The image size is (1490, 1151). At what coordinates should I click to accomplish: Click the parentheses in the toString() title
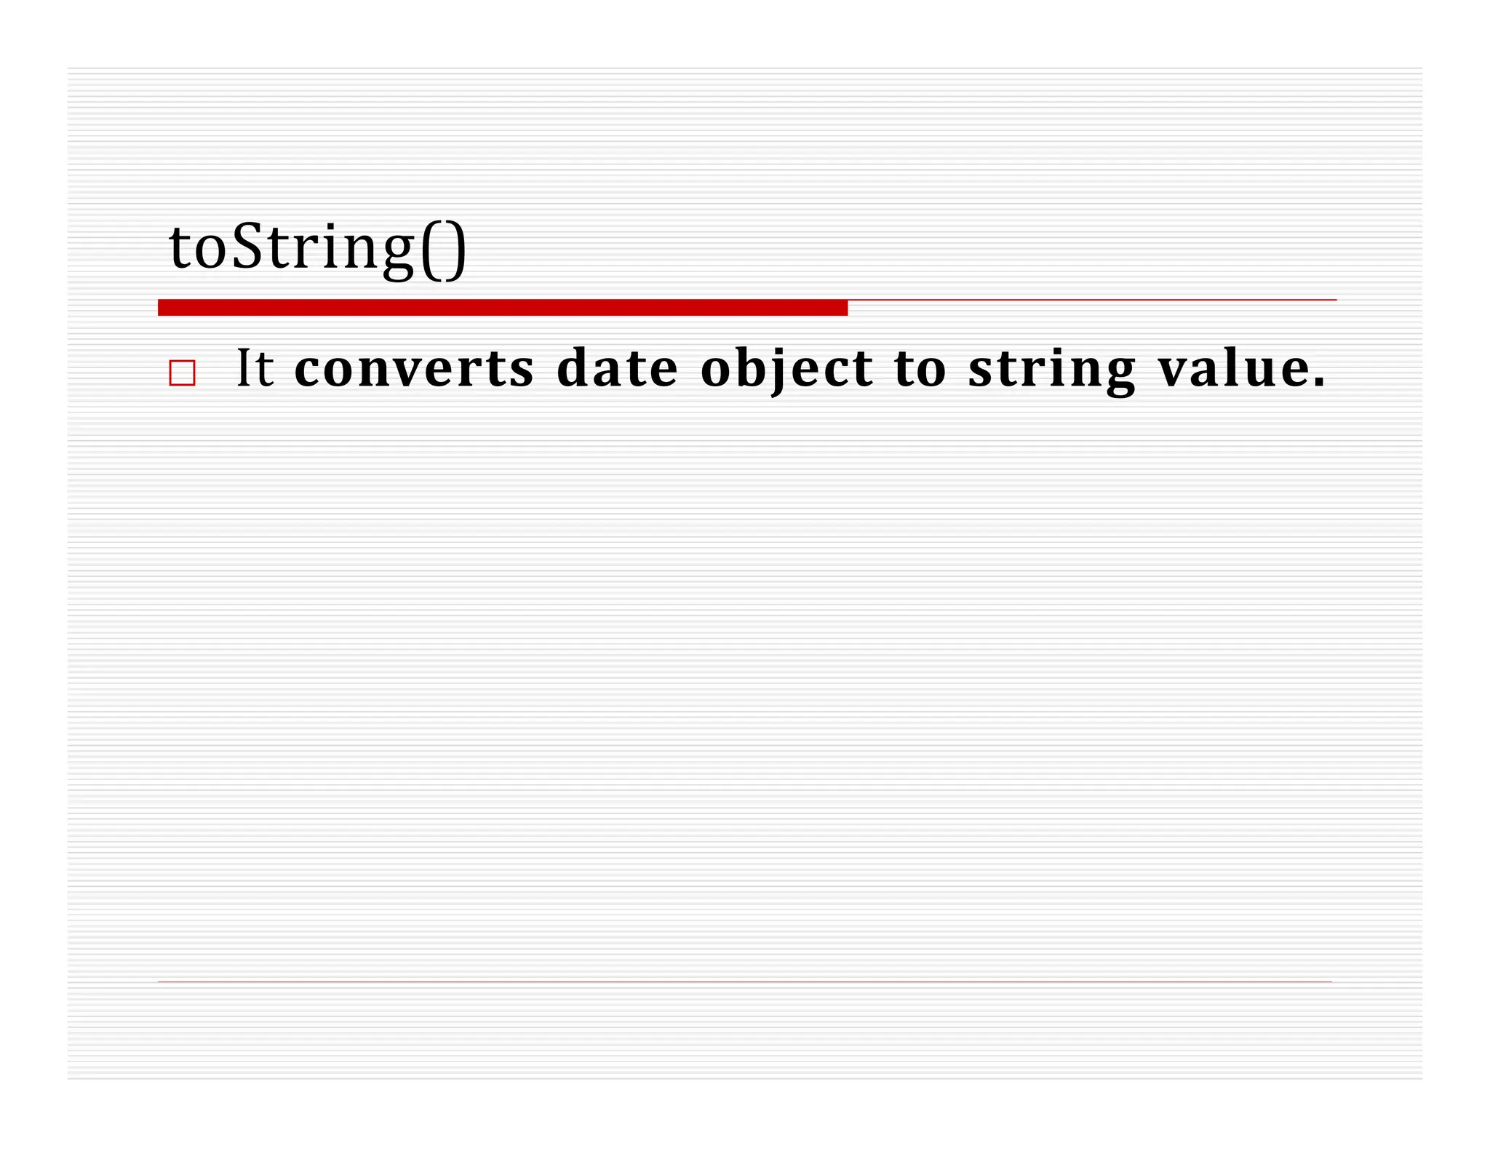[x=444, y=251]
